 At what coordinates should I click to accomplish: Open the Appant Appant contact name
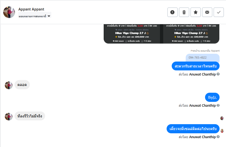pyautogui.click(x=31, y=9)
